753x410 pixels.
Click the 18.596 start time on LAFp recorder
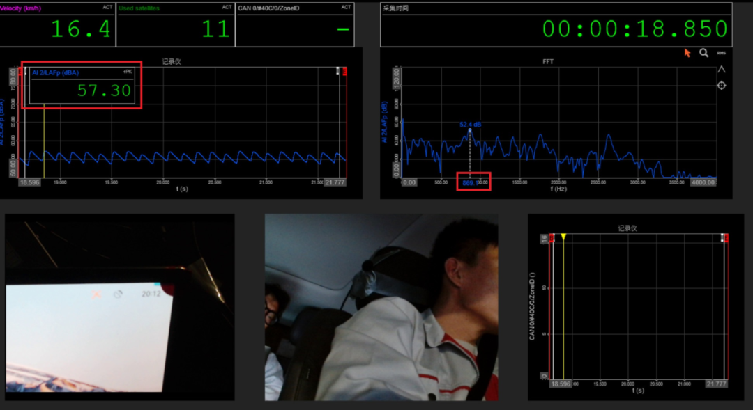coord(29,182)
